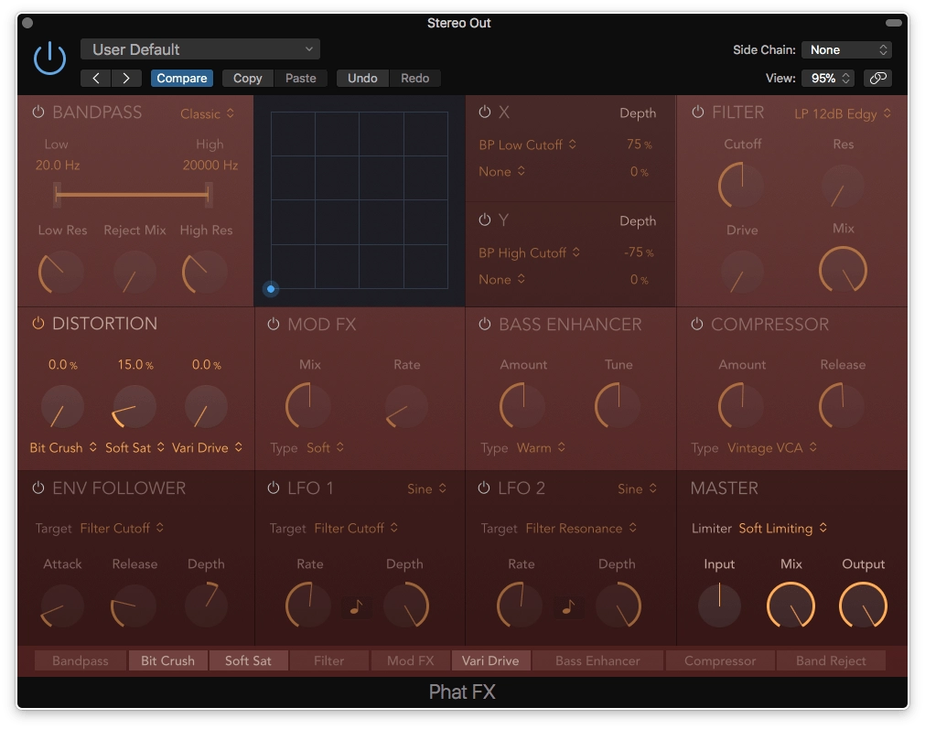
Task: Click the Filter Cutoff knob
Action: (741, 185)
